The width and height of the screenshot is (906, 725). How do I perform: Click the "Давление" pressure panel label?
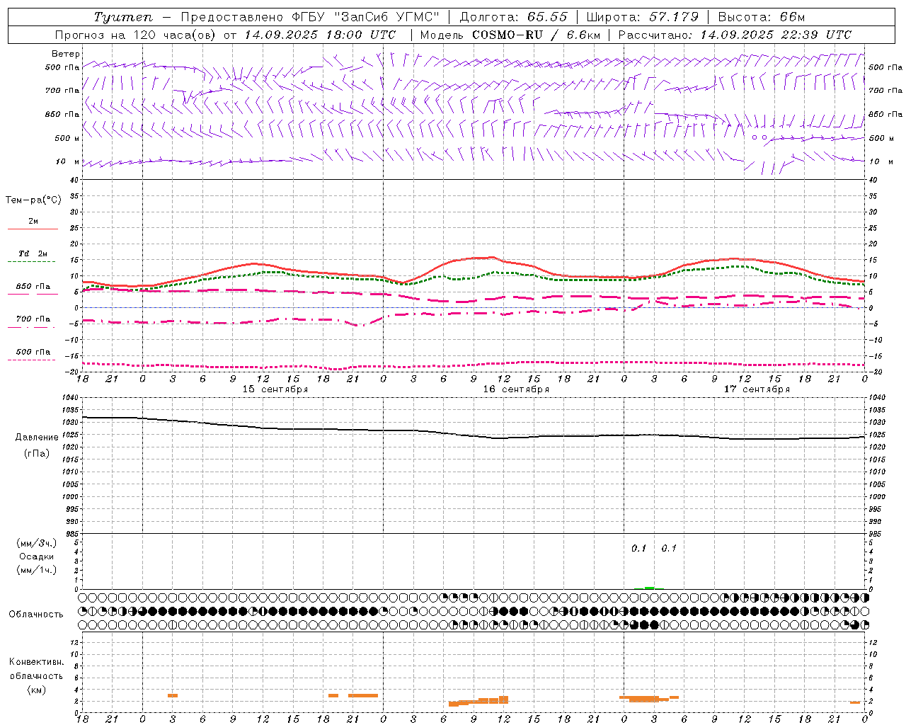click(37, 438)
